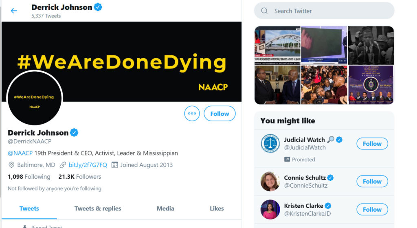Click Derrick Johnson's circular profile picture

(35, 98)
